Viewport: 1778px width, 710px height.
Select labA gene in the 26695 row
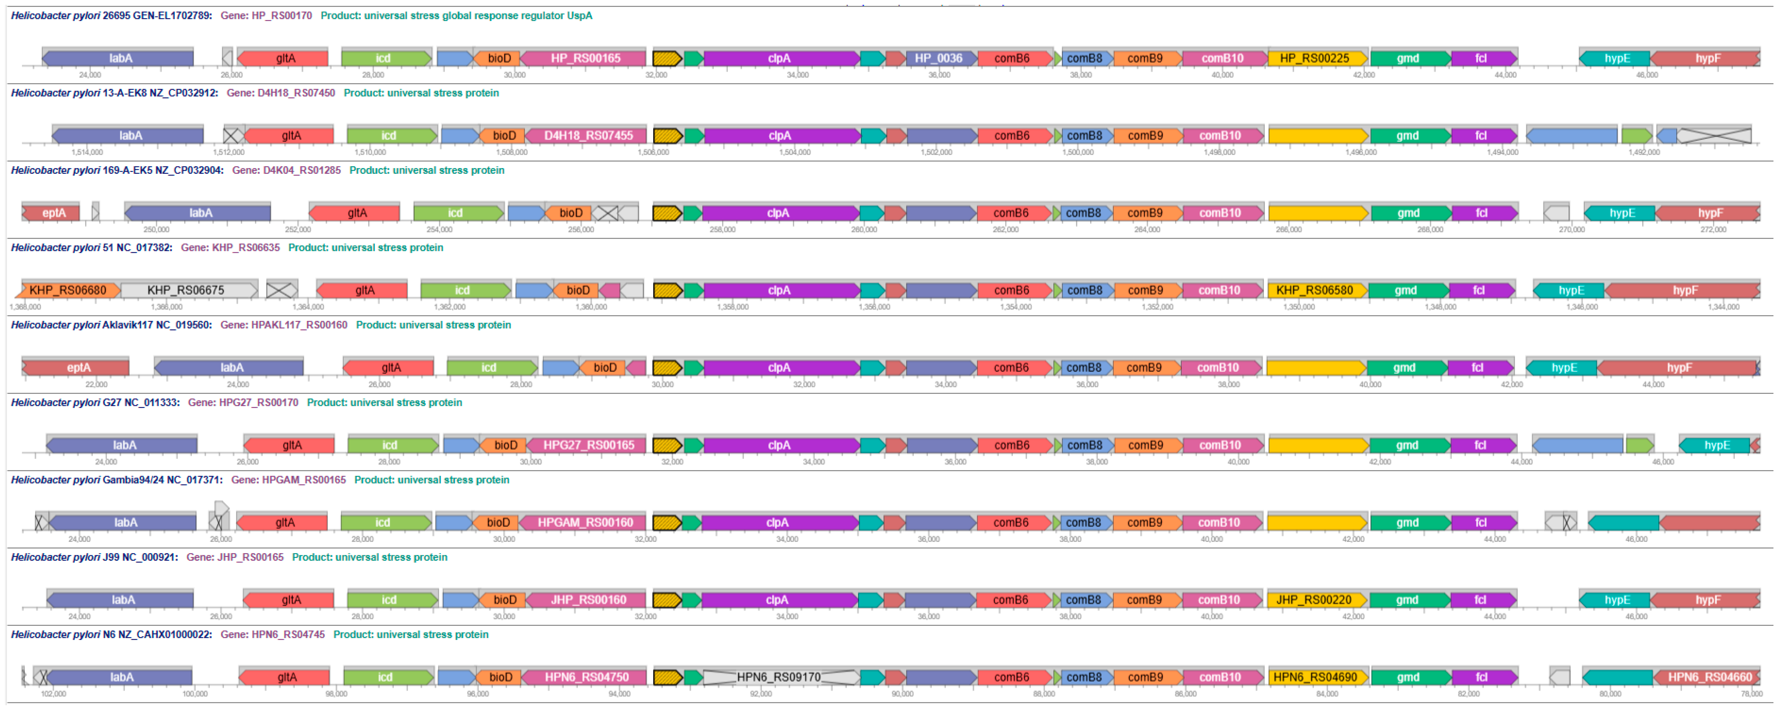(x=117, y=59)
